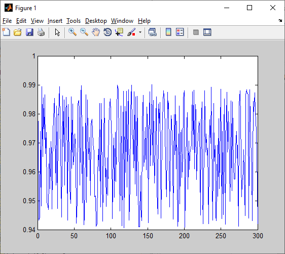Select the Edit Plot arrow tool
Image resolution: width=285 pixels, height=254 pixels.
click(57, 32)
